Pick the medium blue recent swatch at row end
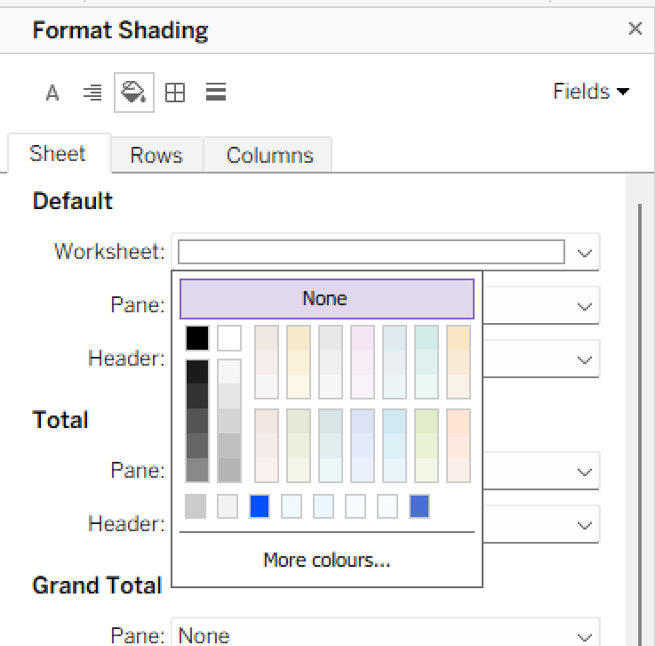This screenshot has width=655, height=646. tap(419, 506)
